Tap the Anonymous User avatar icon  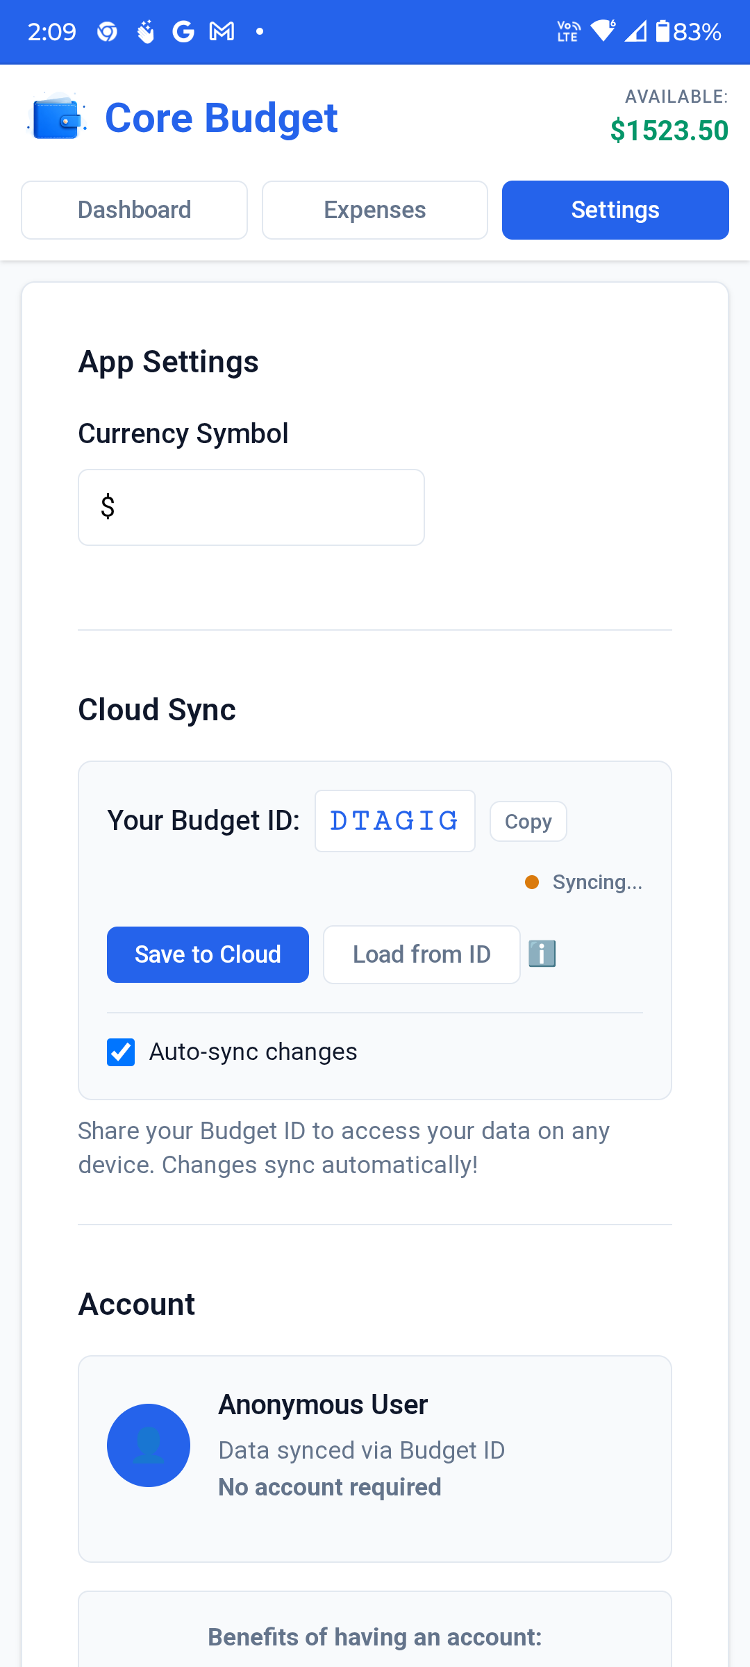pyautogui.click(x=149, y=1445)
